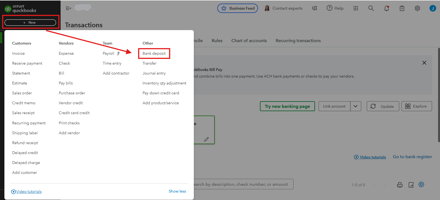Open the J user profile avatar
This screenshot has width=440, height=200.
(433, 8)
